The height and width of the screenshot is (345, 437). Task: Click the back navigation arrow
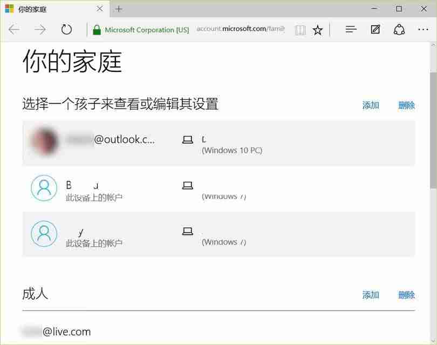point(13,30)
